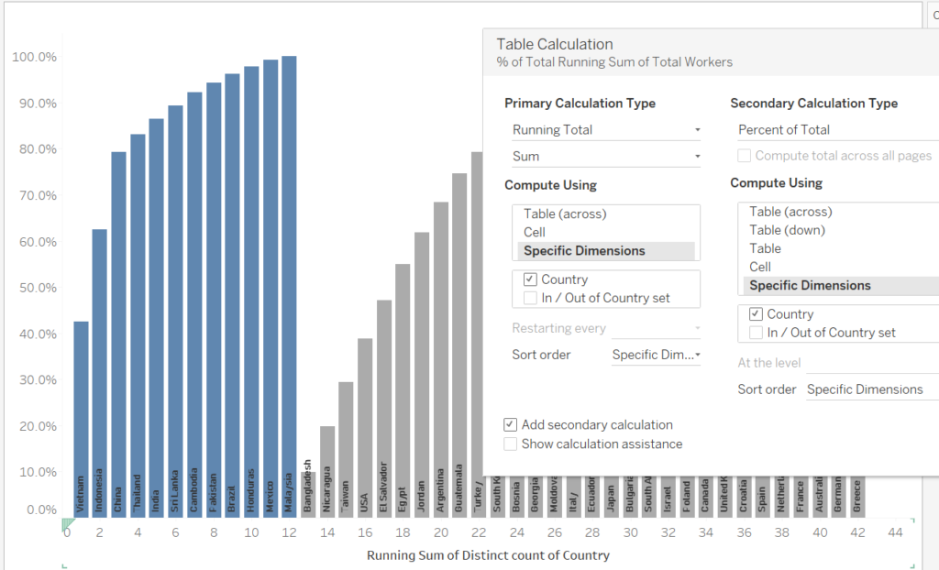Viewport: 939px width, 570px height.
Task: Select Specific Dimensions in secondary Compute Using
Action: click(x=841, y=286)
